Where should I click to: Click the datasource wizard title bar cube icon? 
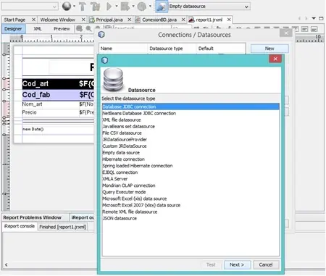(104, 60)
